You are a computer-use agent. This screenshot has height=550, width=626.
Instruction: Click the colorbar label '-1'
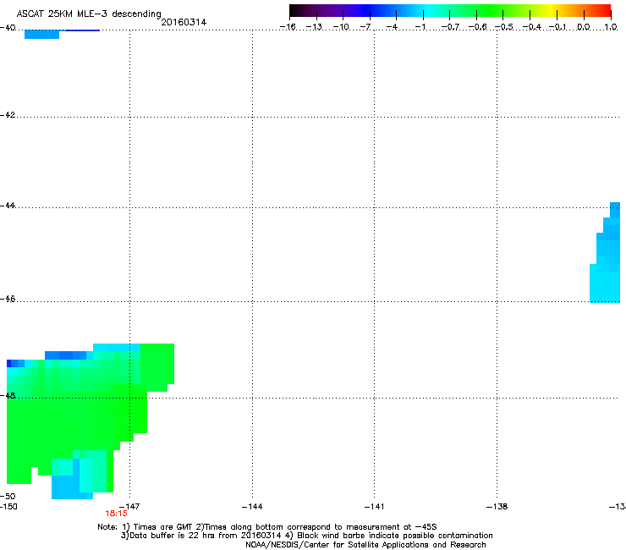click(420, 27)
